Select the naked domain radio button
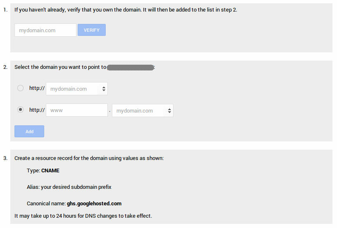 20,88
